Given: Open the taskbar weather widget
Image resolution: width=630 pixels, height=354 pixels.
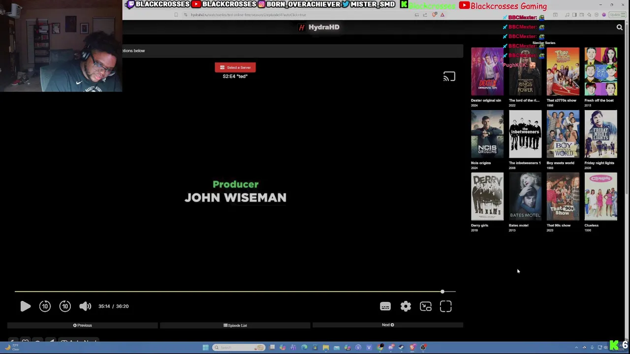Looking at the screenshot, I should pyautogui.click(x=12, y=348).
